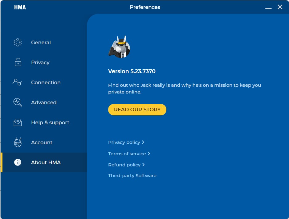Expand the chevron beside Terms of service

pyautogui.click(x=149, y=154)
